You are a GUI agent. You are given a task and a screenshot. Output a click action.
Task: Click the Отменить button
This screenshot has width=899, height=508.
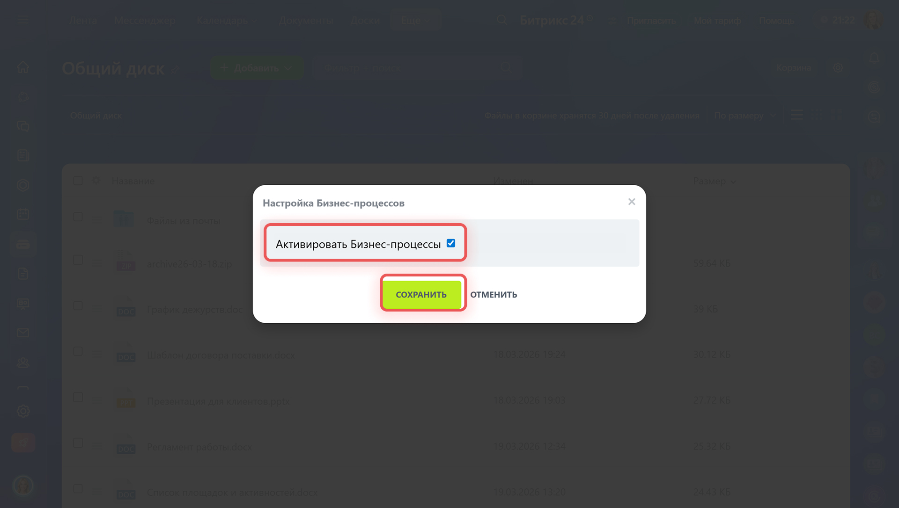pyautogui.click(x=494, y=295)
